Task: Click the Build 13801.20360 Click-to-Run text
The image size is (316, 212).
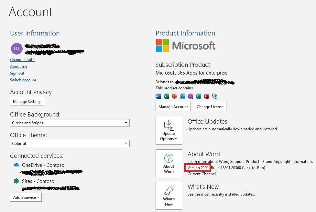Action: click(238, 168)
